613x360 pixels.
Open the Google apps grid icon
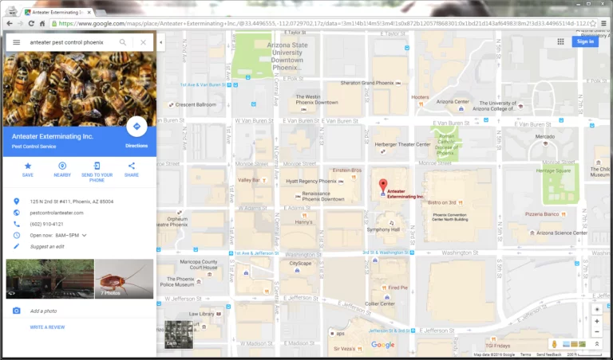coord(560,41)
